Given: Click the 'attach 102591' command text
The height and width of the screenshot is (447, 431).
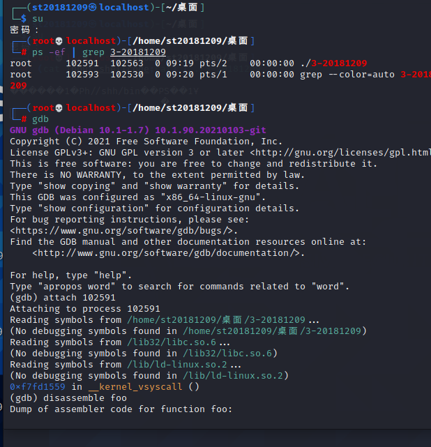Looking at the screenshot, I should click(x=80, y=298).
